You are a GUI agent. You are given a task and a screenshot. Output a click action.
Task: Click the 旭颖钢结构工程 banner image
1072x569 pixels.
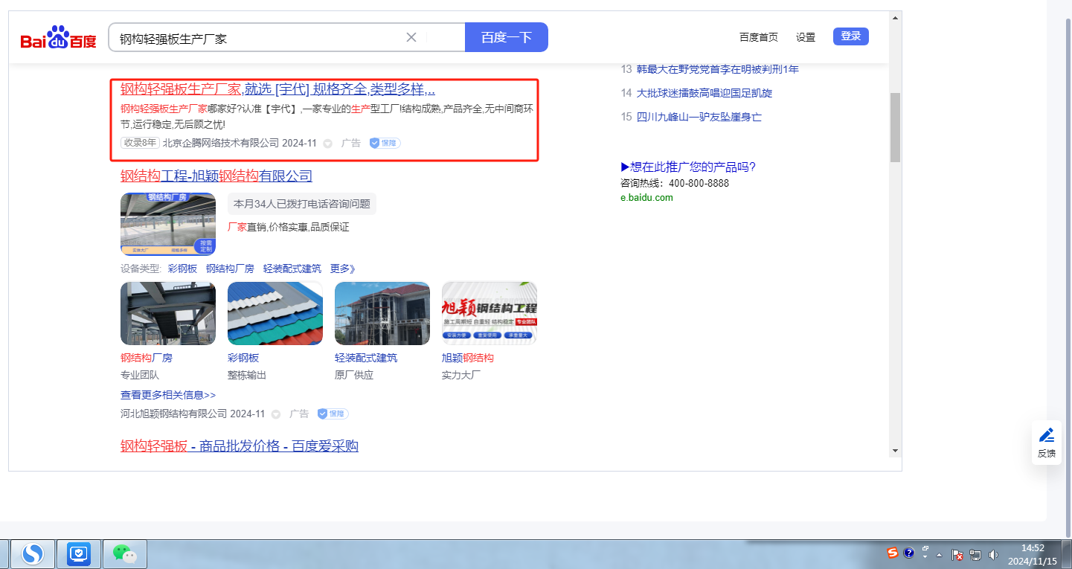point(490,313)
